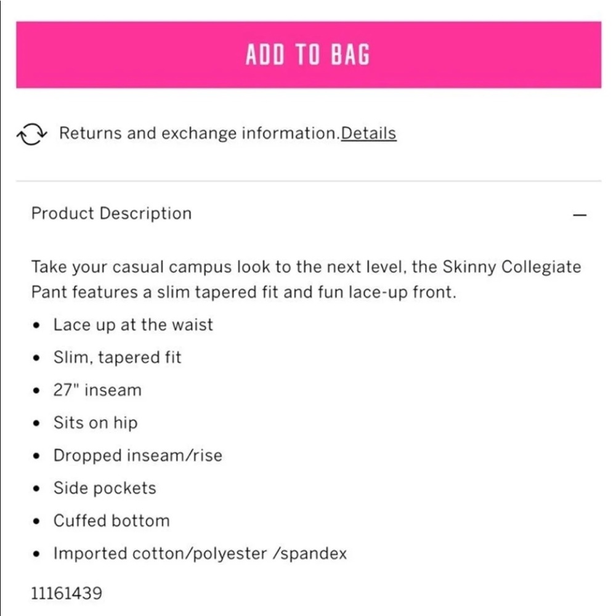The image size is (616, 616).
Task: Click the returns and exchange arrows icon
Action: click(31, 134)
